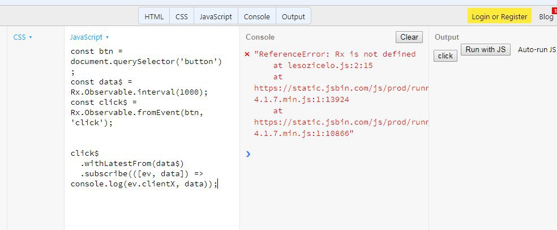
Task: Click the '4.1.7.min.js:1:13924' stack line
Action: click(302, 100)
